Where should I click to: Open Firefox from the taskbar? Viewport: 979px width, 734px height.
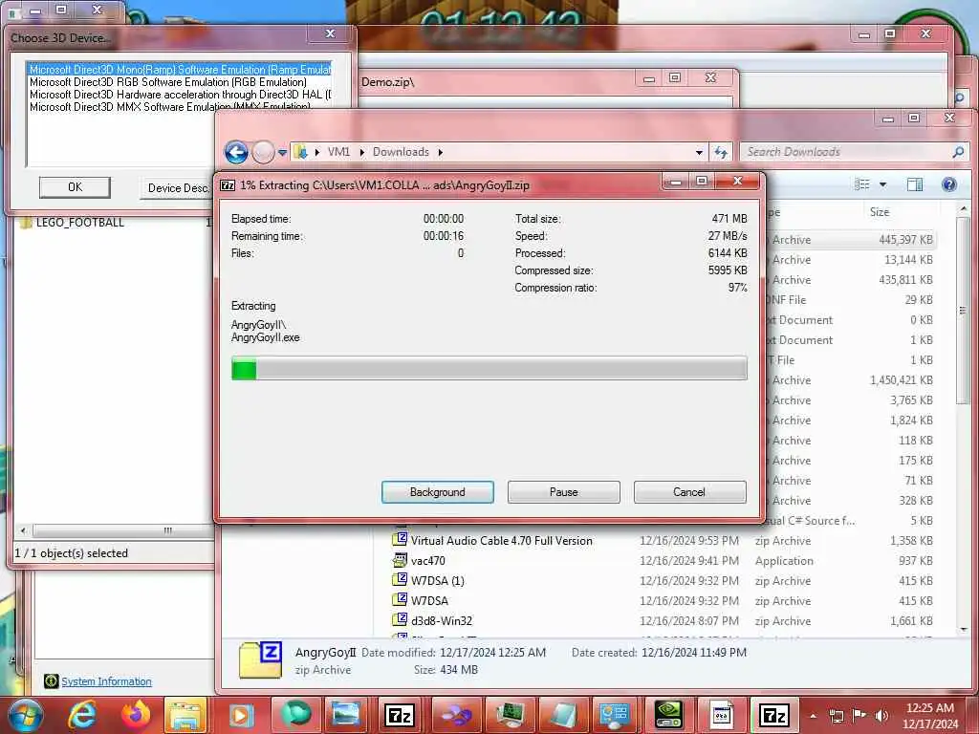(x=136, y=715)
